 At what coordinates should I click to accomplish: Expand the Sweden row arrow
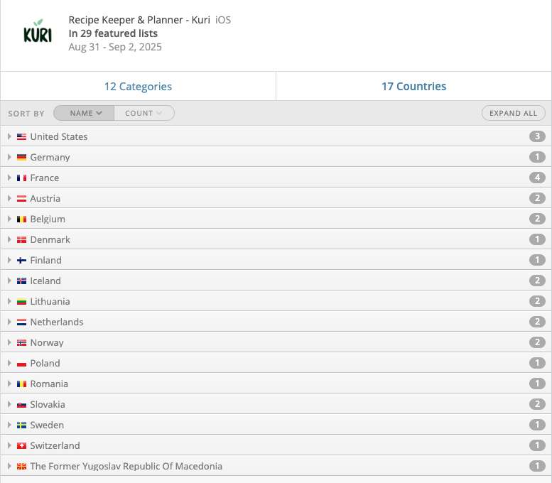pyautogui.click(x=9, y=425)
